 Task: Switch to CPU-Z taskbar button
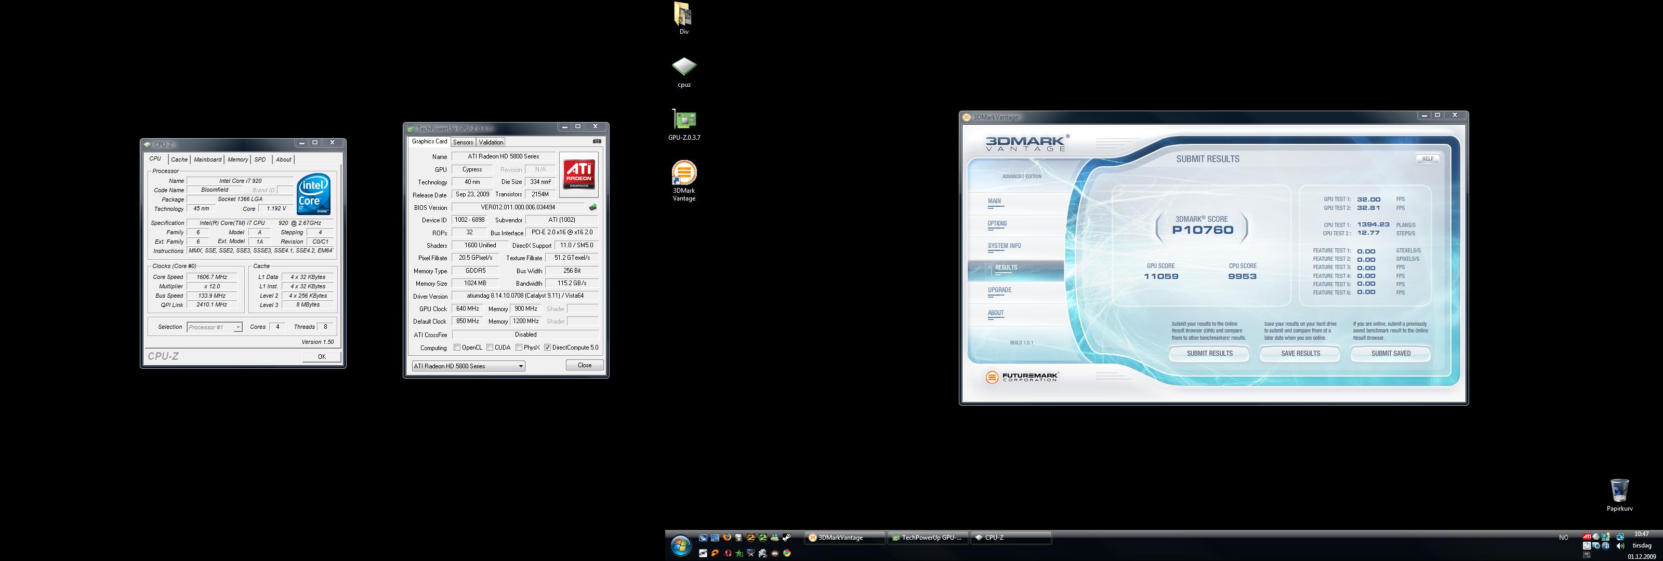point(1011,538)
